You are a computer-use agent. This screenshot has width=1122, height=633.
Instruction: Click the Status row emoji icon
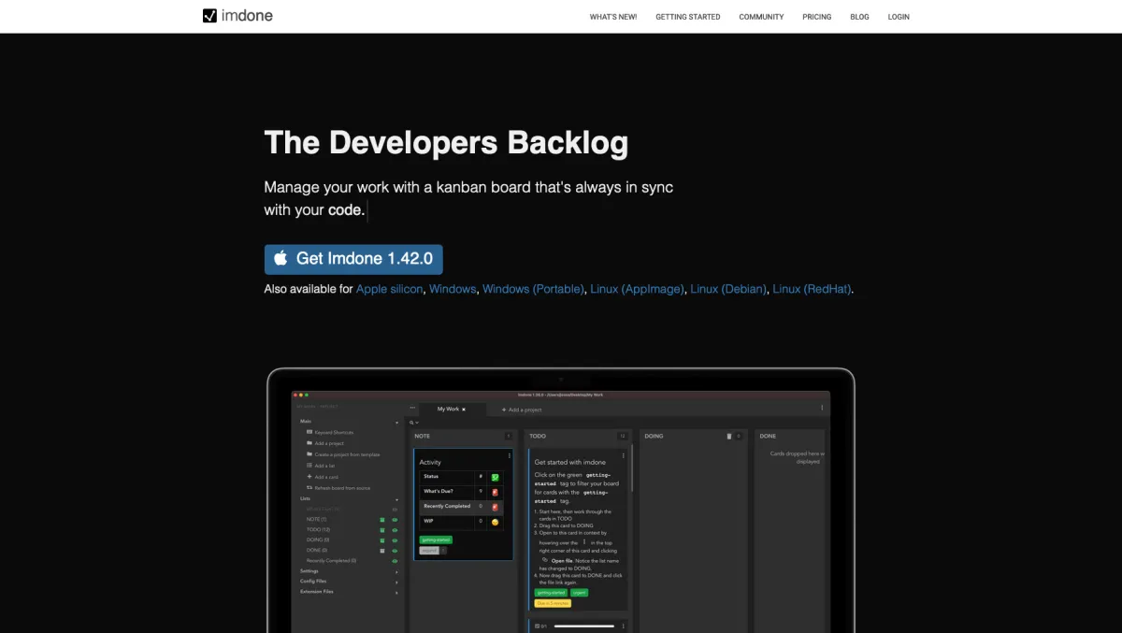495,478
